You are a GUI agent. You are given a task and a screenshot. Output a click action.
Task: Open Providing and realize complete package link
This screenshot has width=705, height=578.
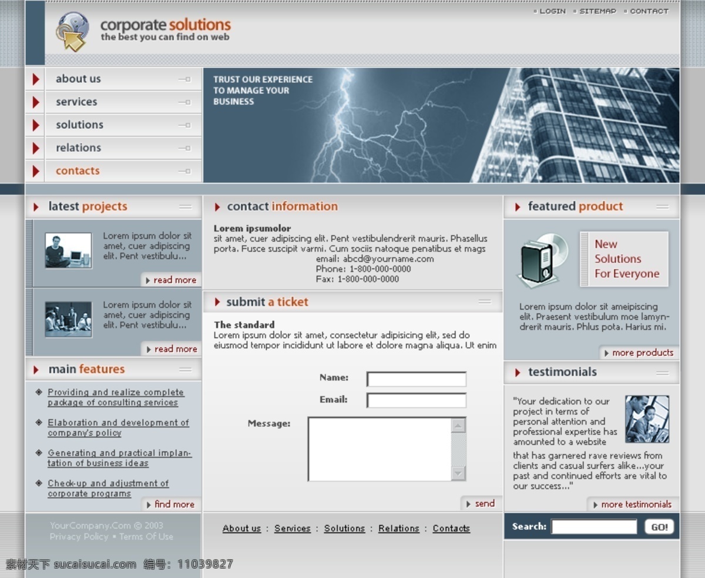tap(116, 397)
